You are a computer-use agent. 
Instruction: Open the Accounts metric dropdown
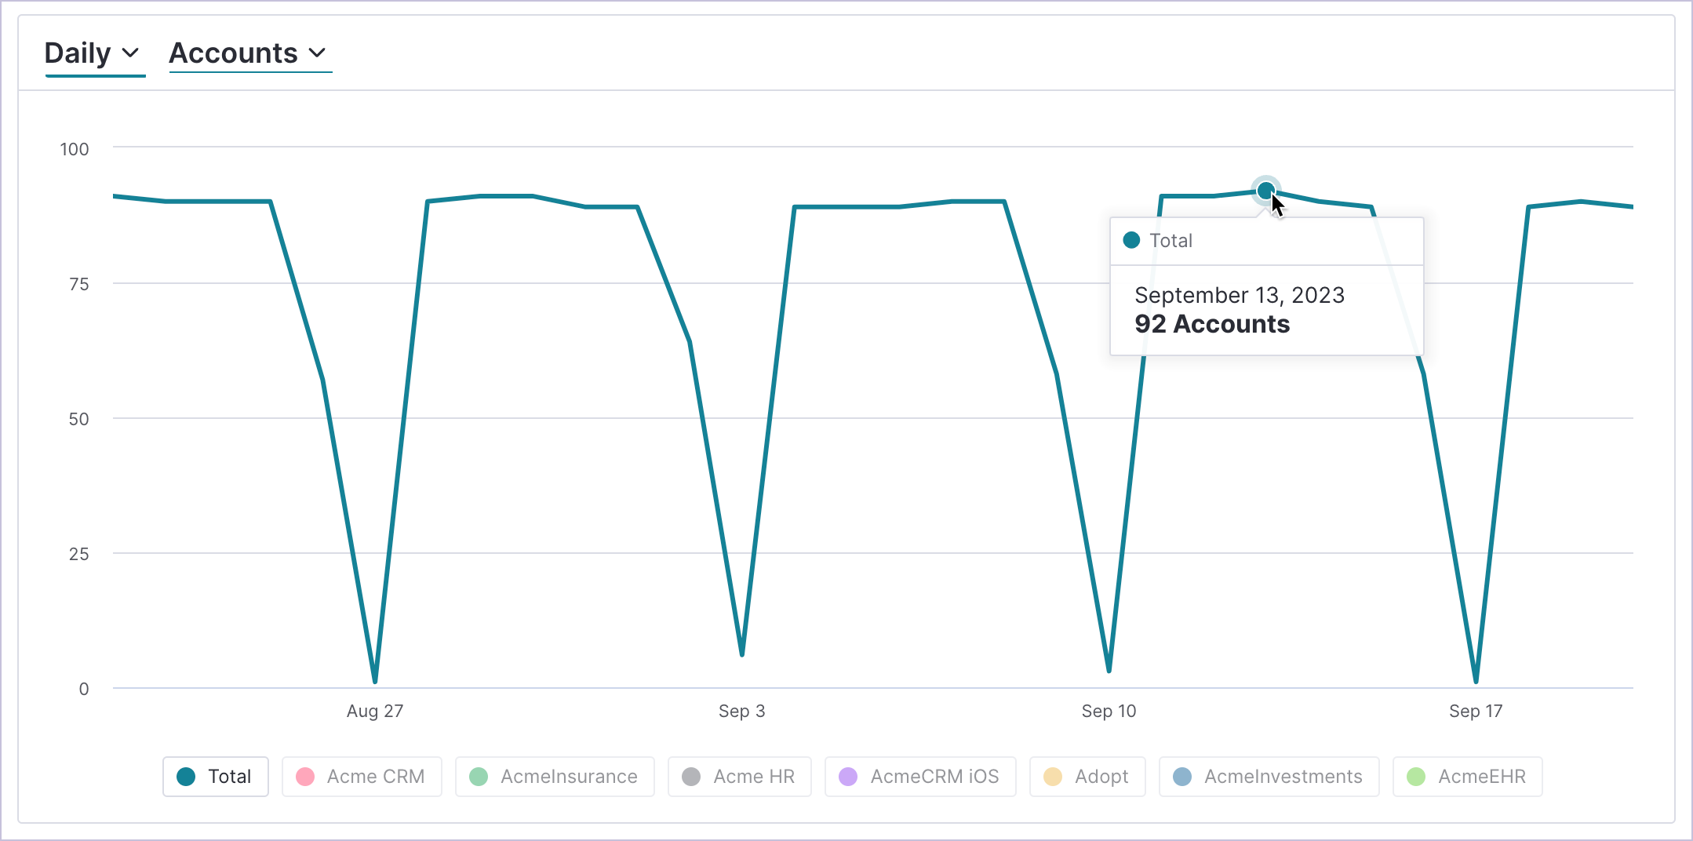coord(248,53)
